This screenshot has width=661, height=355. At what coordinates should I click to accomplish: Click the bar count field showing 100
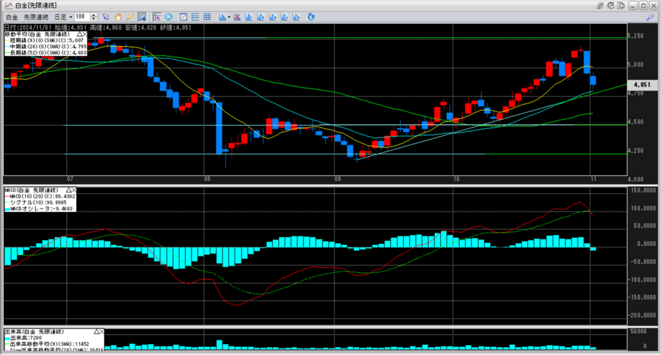click(x=81, y=16)
